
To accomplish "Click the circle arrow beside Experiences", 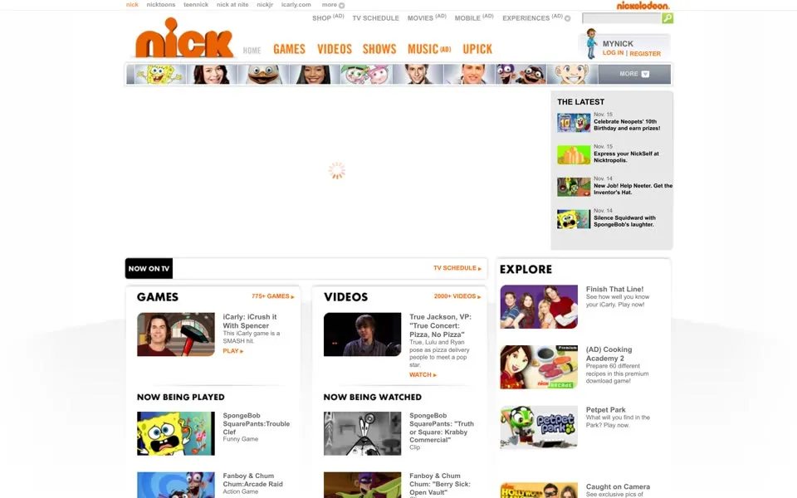I will click(568, 18).
